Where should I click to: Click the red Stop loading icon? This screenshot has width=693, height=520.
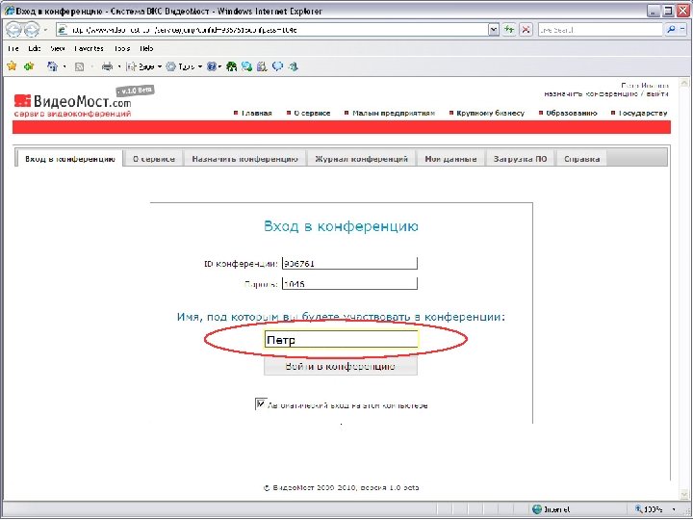coord(526,30)
